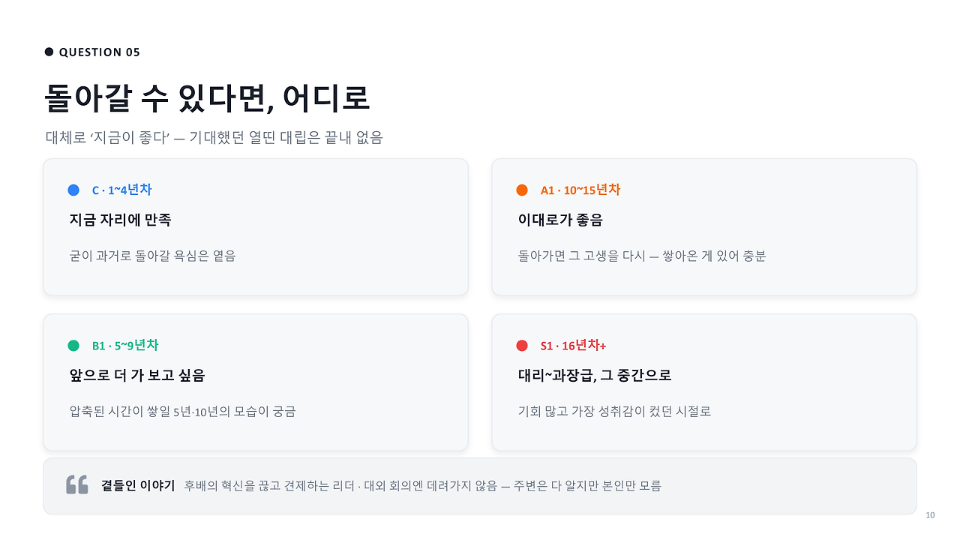960x540 pixels.
Task: Click the blue dot beside C · 1~4년차
Action: click(73, 190)
